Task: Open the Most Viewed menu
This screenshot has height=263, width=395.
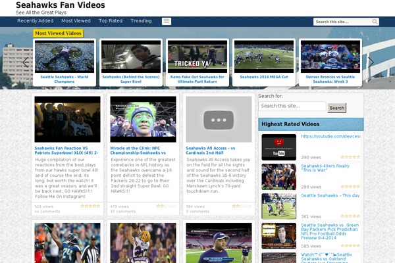Action: [76, 21]
